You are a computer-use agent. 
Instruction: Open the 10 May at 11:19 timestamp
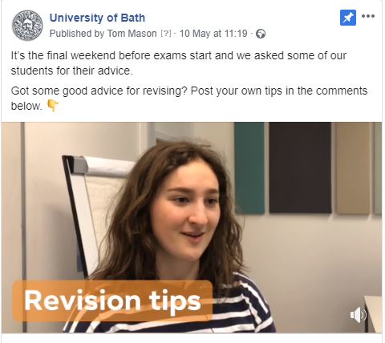pos(213,34)
